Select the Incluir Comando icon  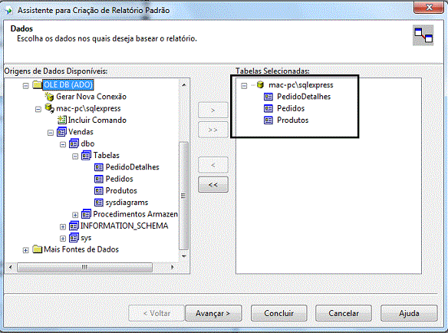click(62, 120)
